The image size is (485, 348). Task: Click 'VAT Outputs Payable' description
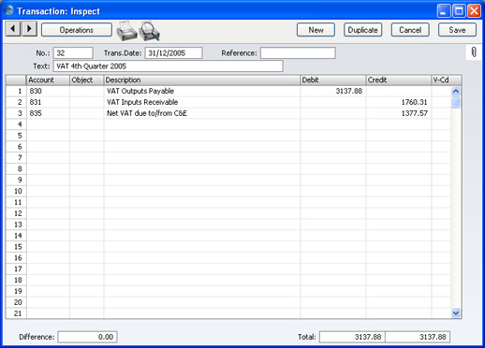(x=140, y=91)
